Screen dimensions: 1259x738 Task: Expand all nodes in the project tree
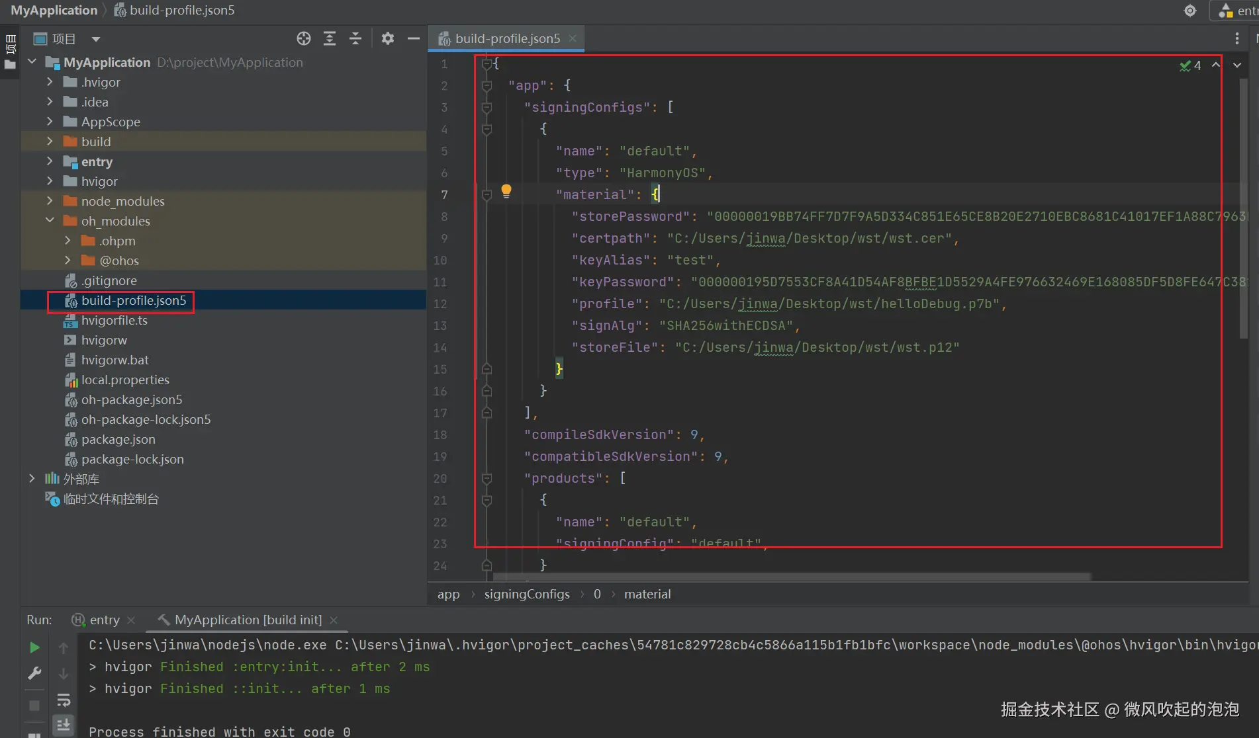pos(330,39)
